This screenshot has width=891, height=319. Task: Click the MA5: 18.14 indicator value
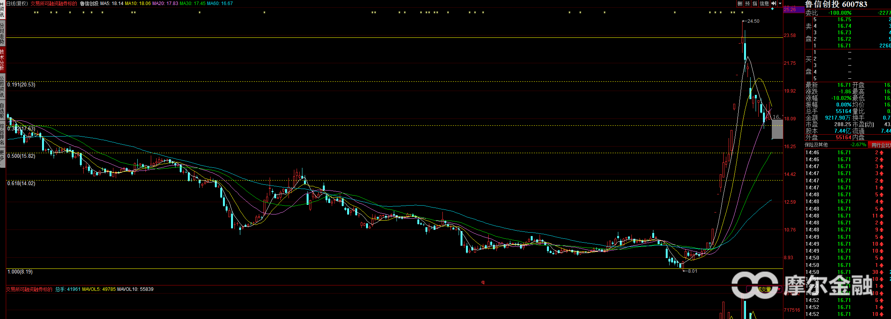112,3
